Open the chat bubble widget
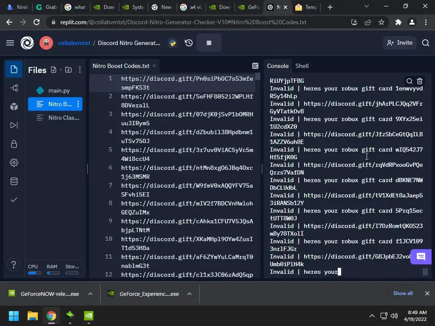Screen dimensions: 435x326 421,257
